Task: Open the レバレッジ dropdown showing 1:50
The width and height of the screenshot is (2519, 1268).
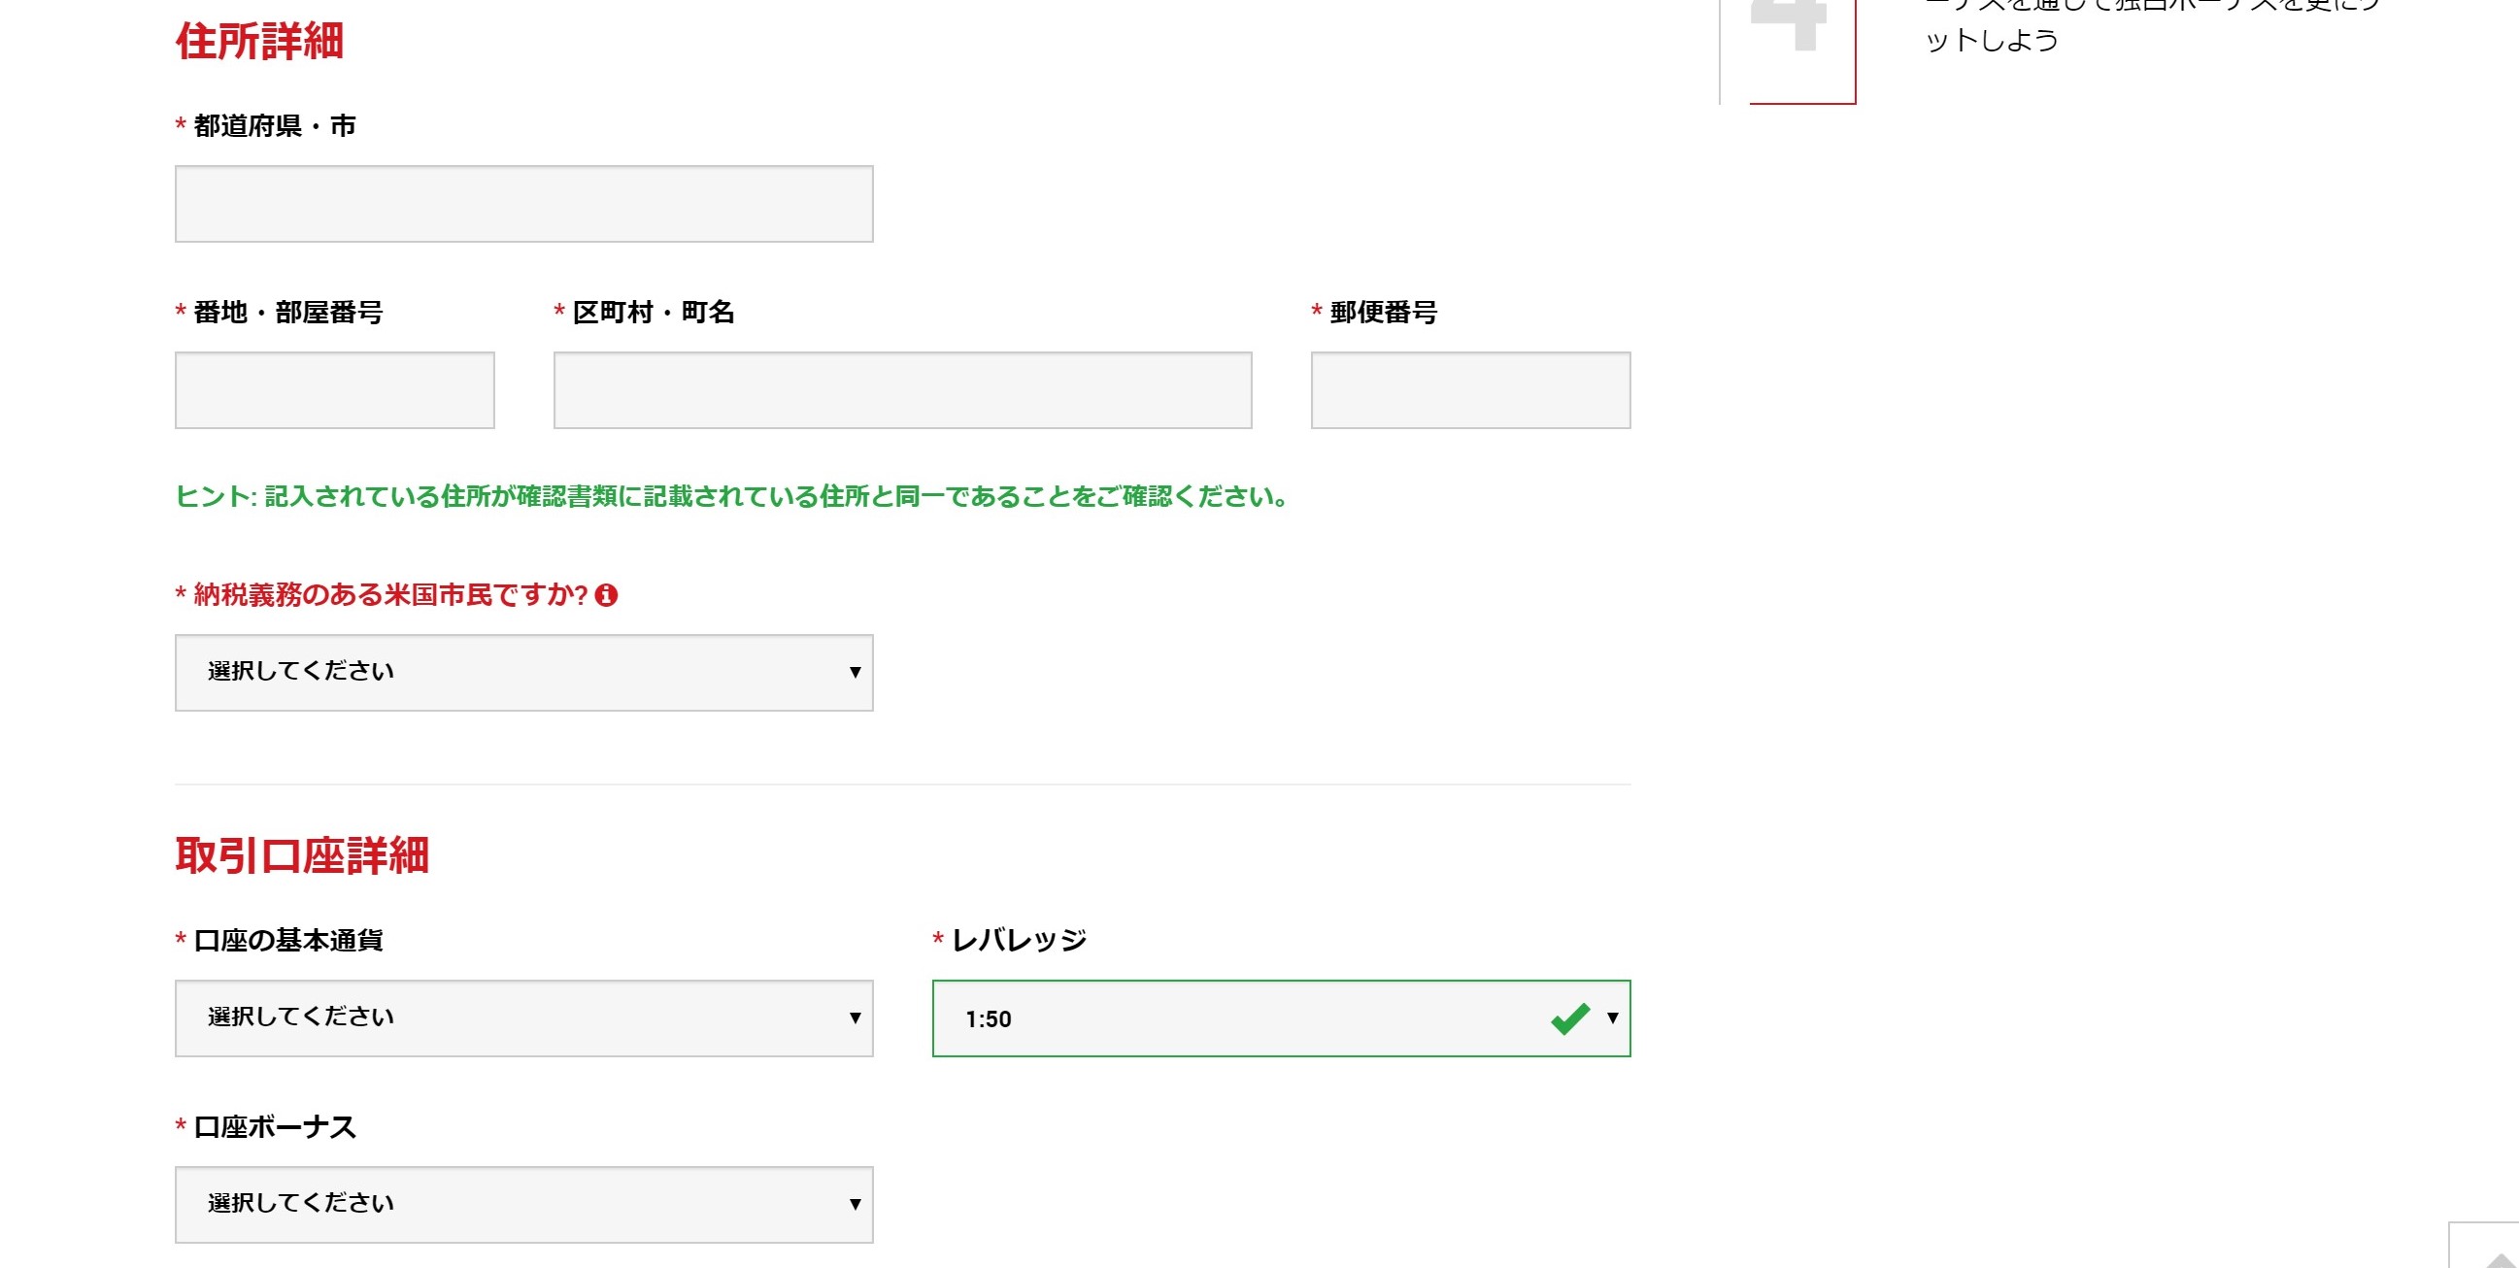Action: pyautogui.click(x=1281, y=1018)
